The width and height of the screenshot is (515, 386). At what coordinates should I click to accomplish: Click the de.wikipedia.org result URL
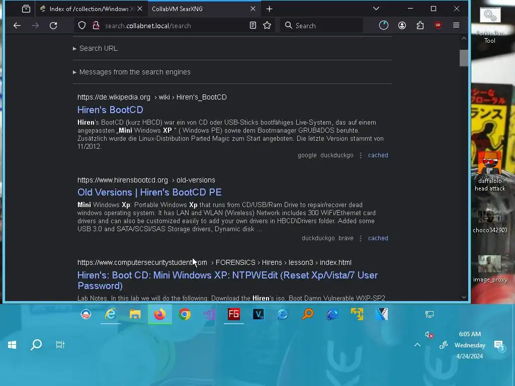[x=152, y=97]
